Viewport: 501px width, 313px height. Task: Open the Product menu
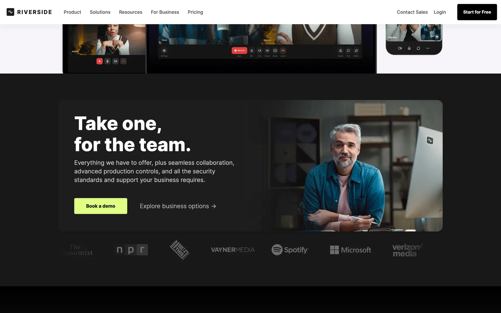72,12
